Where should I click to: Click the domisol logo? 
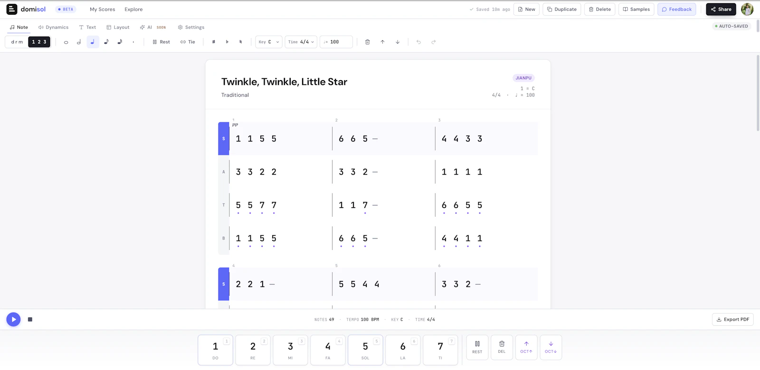click(x=26, y=9)
